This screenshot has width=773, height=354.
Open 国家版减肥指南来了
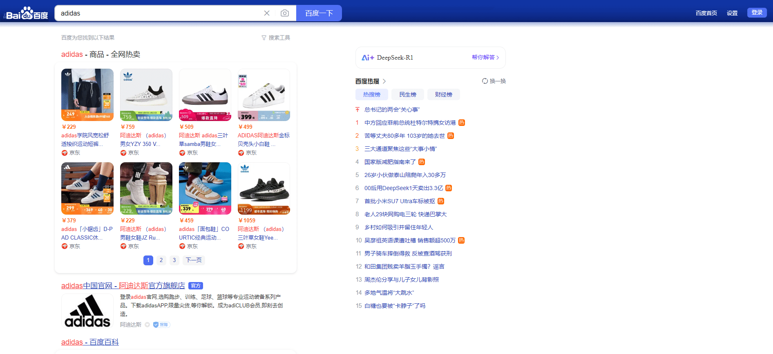pos(390,162)
